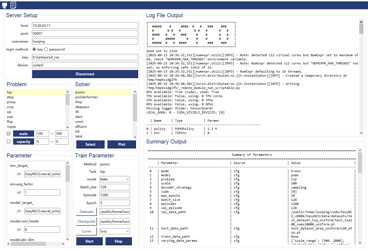Open the document icon in header

click(x=13, y=5)
